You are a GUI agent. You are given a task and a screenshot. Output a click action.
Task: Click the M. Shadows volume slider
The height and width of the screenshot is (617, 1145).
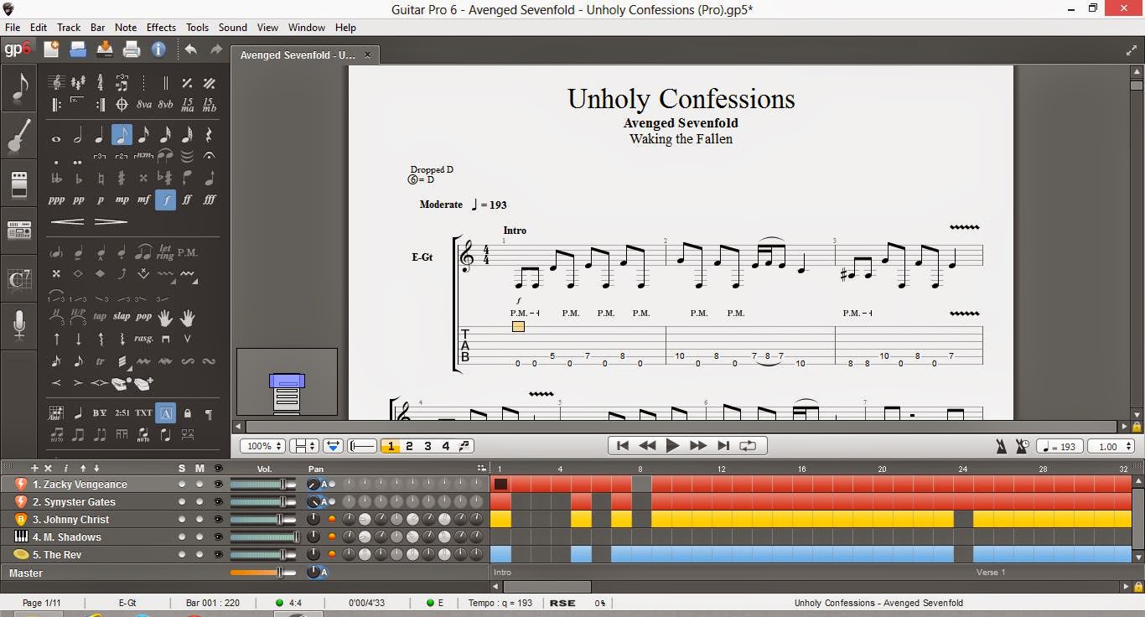coord(264,537)
